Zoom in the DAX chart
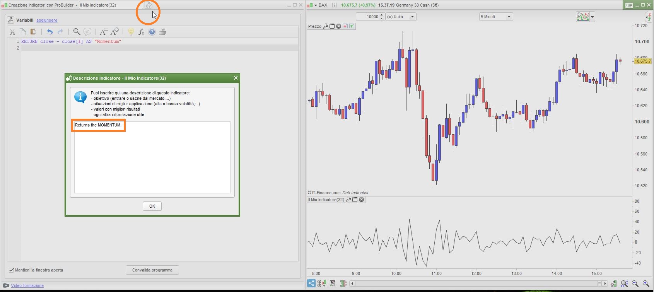 pyautogui.click(x=646, y=284)
